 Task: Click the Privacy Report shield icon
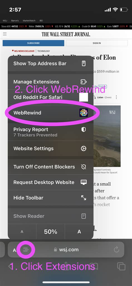point(84,130)
